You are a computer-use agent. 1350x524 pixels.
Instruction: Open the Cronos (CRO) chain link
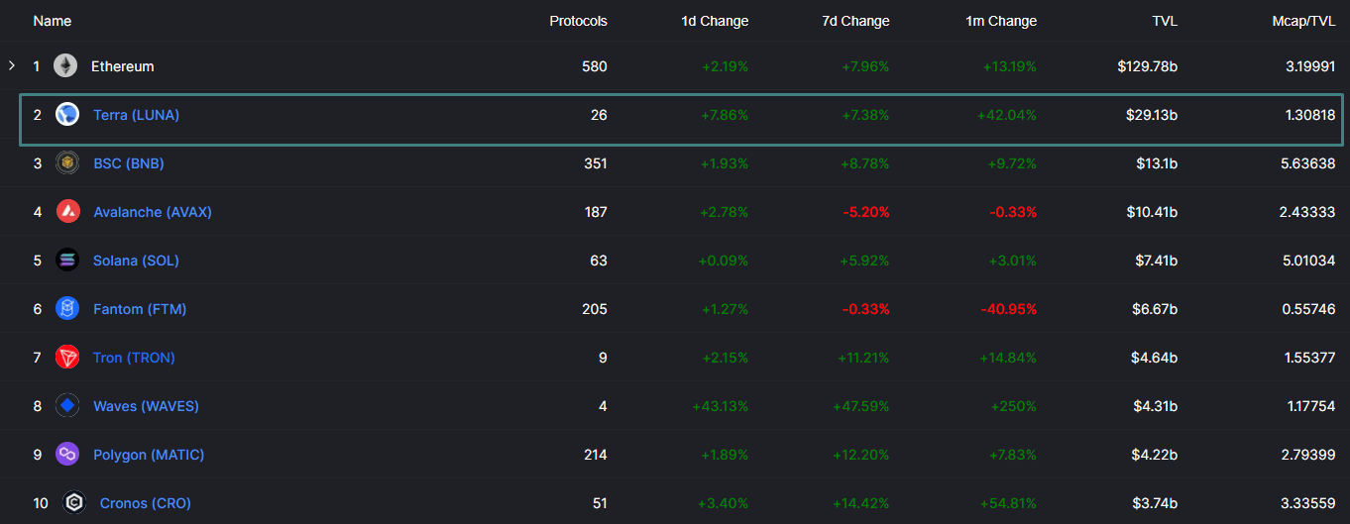(146, 503)
